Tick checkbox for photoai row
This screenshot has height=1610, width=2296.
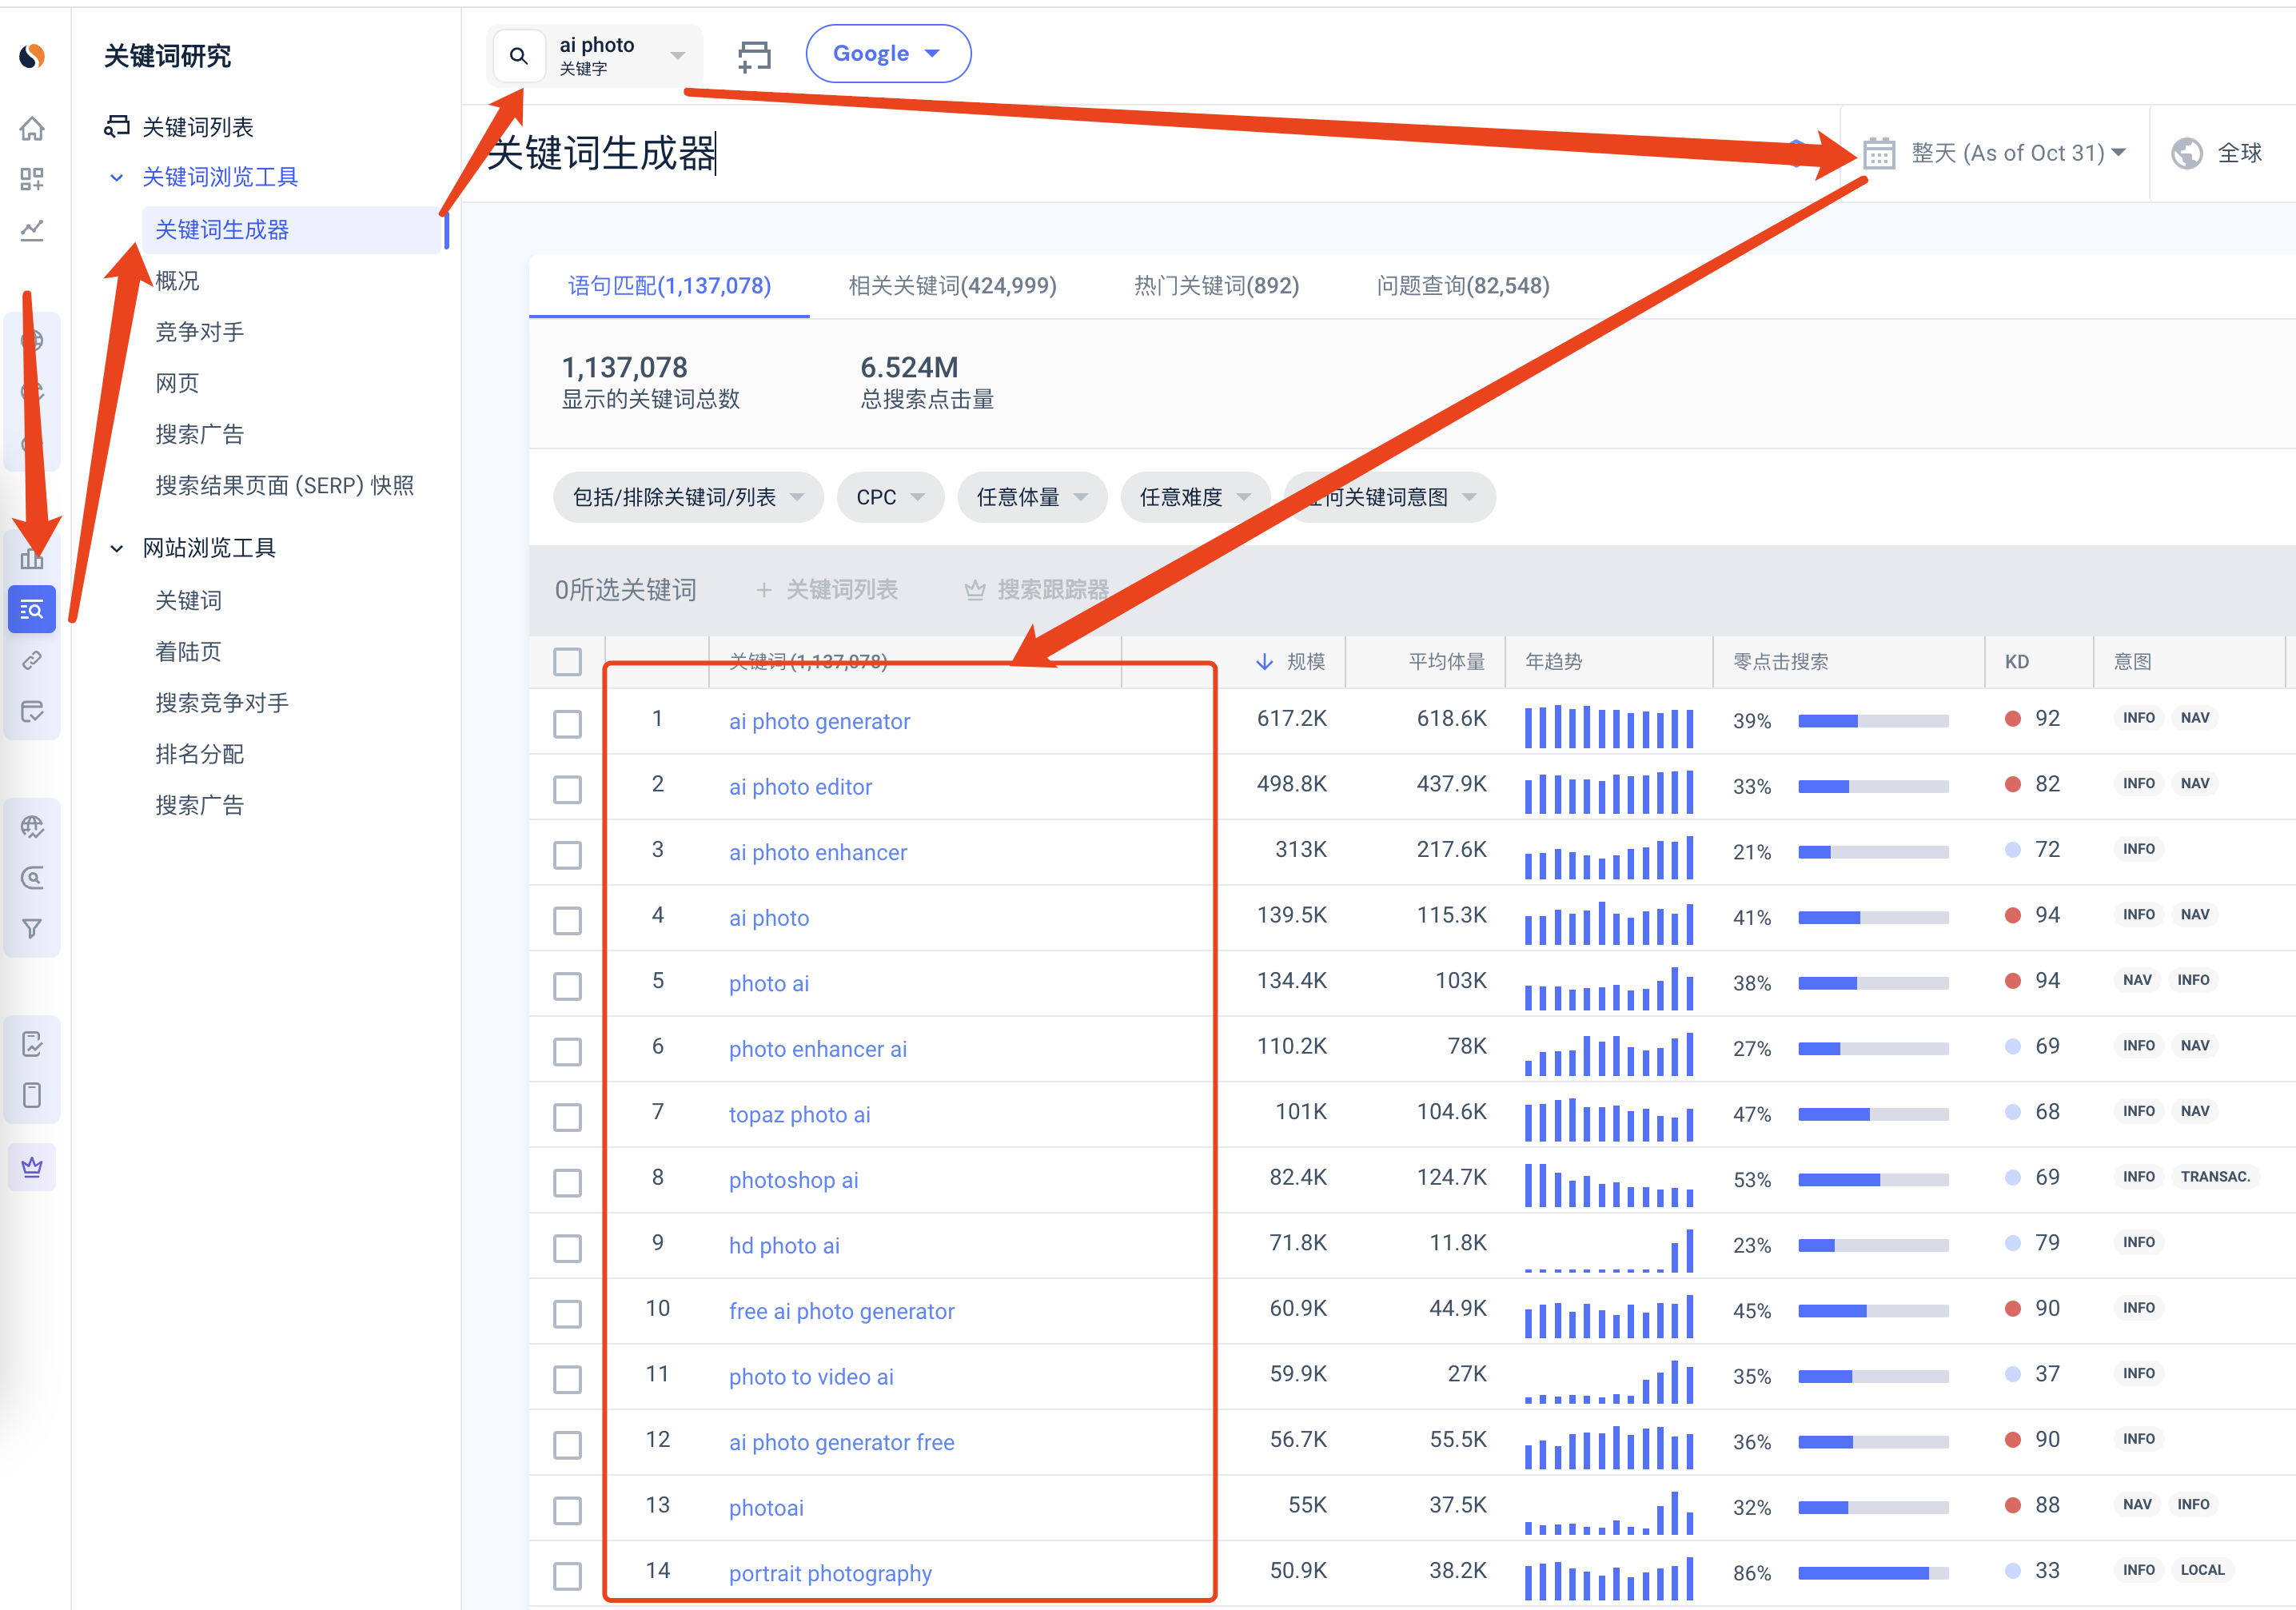567,1509
